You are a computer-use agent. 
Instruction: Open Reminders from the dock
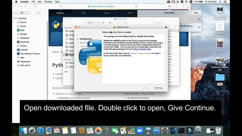[x=73, y=131]
